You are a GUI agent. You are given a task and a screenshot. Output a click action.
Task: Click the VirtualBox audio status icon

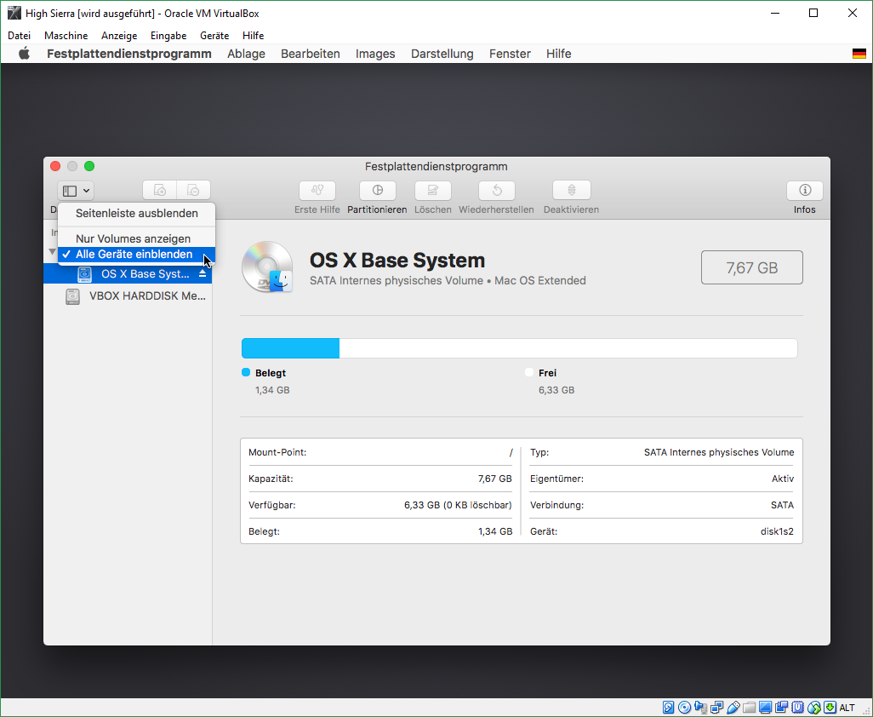pos(701,708)
